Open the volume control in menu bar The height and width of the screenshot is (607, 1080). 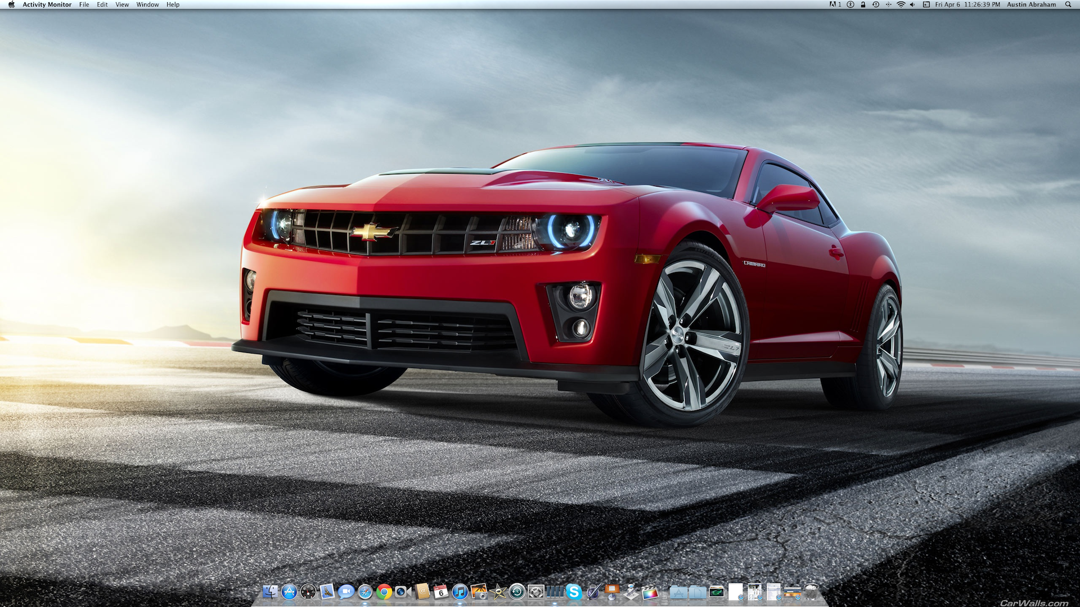click(912, 4)
